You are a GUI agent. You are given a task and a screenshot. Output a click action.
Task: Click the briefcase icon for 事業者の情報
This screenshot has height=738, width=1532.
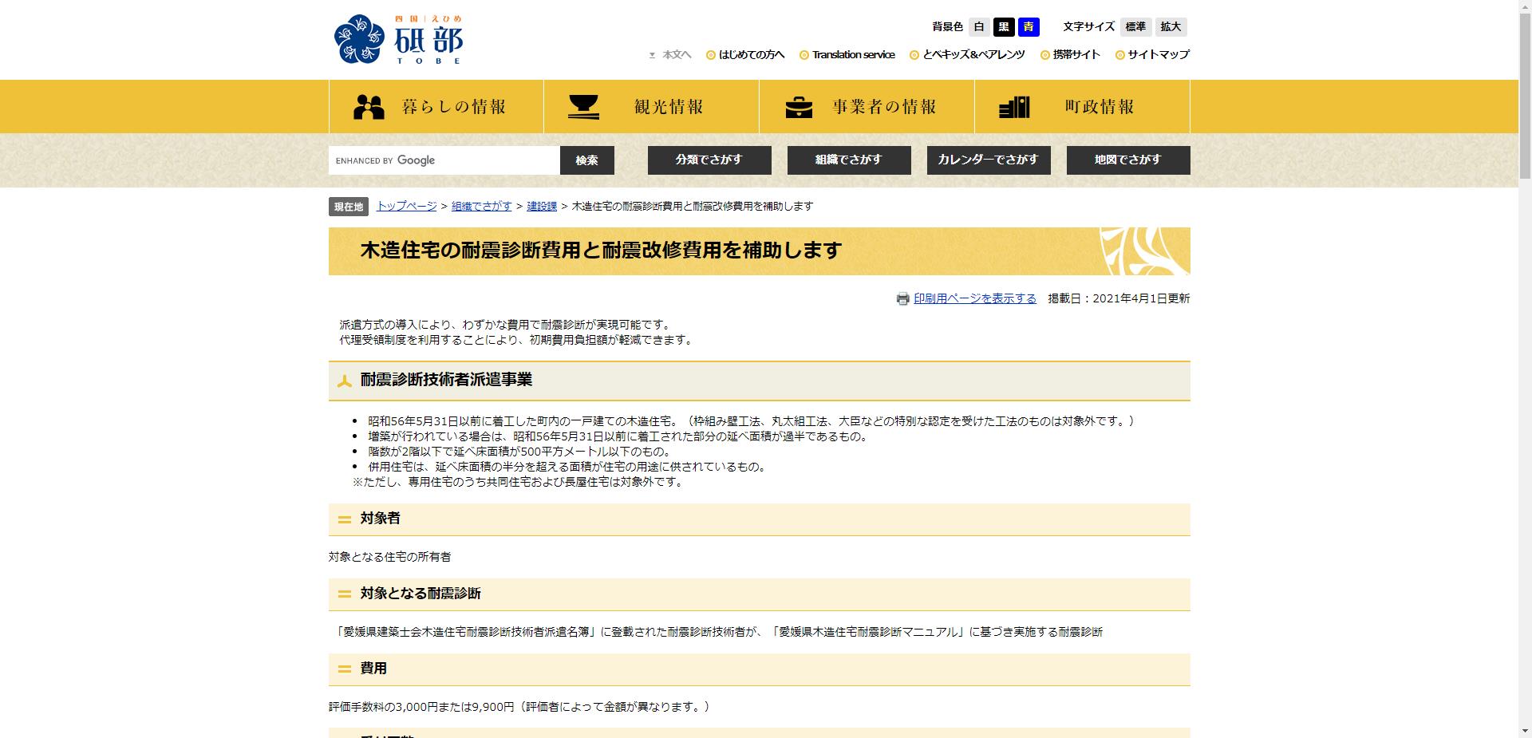coord(801,105)
